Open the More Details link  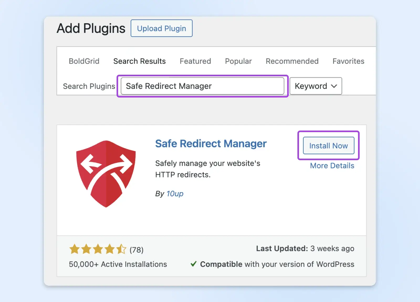[332, 166]
